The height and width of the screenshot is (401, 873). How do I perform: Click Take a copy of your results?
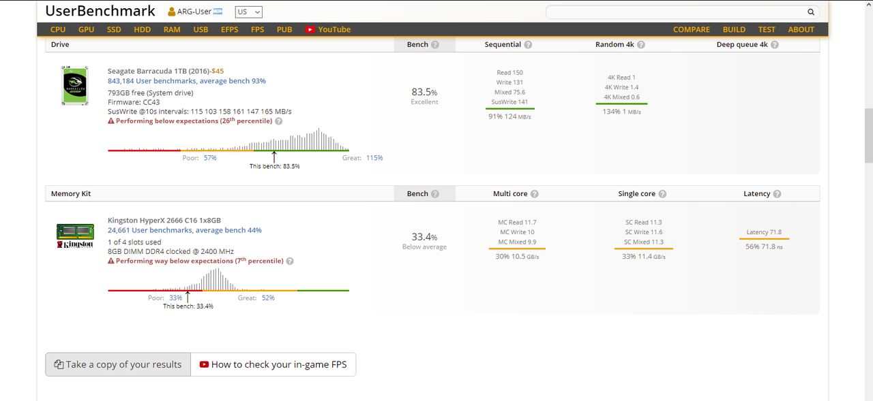click(118, 364)
